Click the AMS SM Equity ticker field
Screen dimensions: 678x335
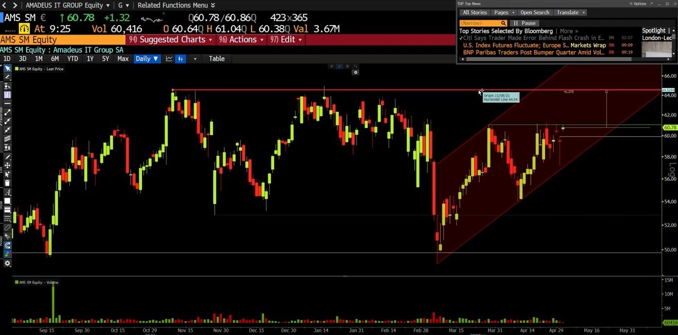[63, 40]
